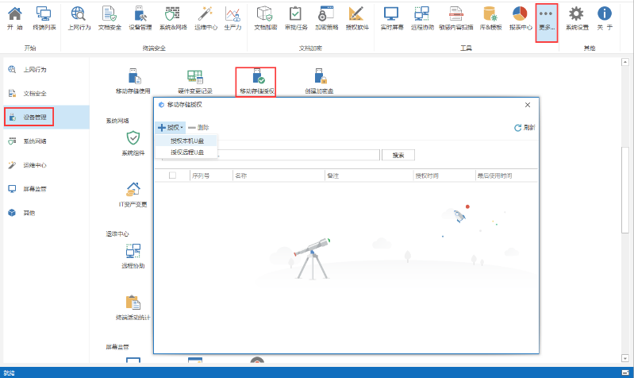Open the 开始 home icon in ribbon
634x378 pixels.
(15, 18)
